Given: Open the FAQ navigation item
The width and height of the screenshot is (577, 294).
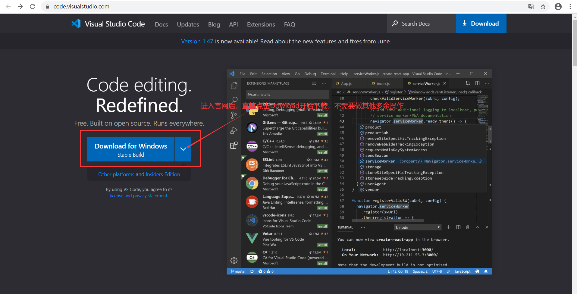Looking at the screenshot, I should point(290,24).
